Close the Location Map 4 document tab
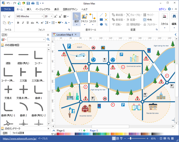179x142 pixels. click(x=76, y=34)
